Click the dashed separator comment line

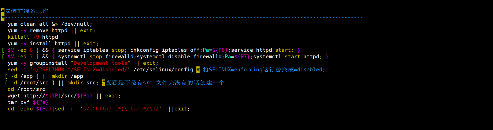click(x=184, y=18)
